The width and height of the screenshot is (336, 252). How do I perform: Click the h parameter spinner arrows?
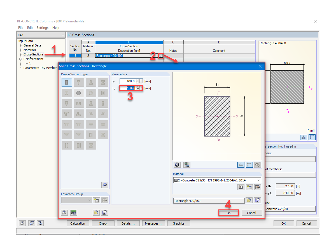pos(138,88)
